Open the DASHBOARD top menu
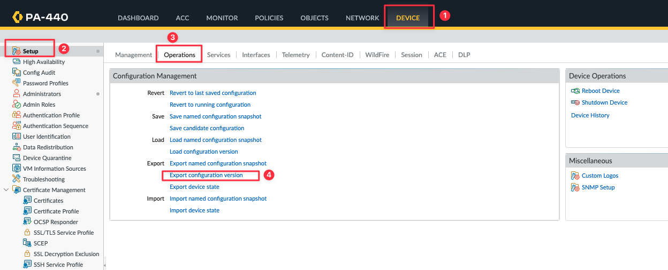This screenshot has height=270, width=668. (138, 18)
